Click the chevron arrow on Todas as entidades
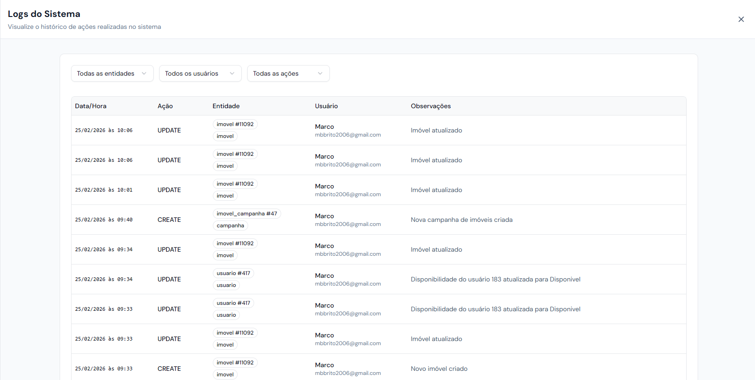Image resolution: width=755 pixels, height=380 pixels. point(144,73)
